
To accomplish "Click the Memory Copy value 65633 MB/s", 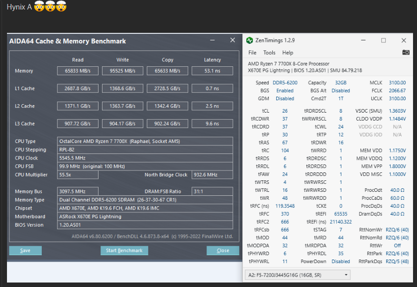I will [167, 71].
